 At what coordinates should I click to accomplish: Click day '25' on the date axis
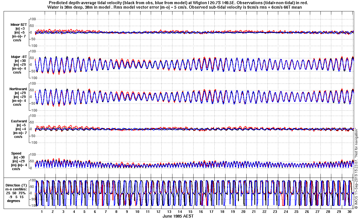pos(296,212)
